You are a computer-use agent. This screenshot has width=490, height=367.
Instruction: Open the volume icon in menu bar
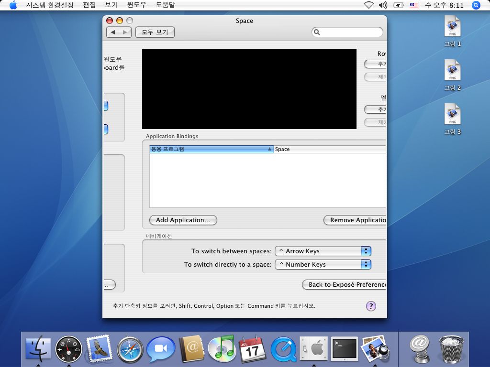(x=383, y=5)
